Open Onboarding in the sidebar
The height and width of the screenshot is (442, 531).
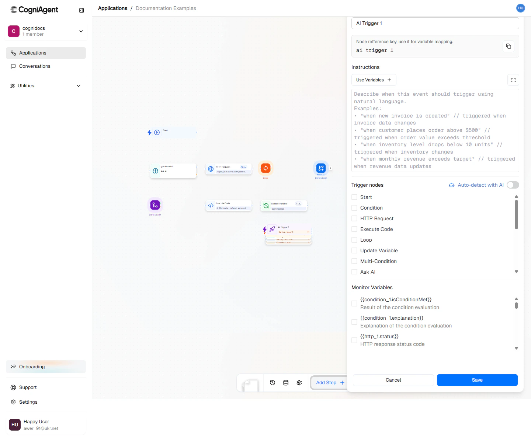[46, 367]
